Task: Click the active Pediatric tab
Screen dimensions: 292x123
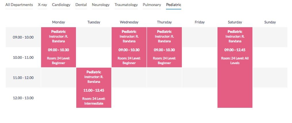Action: pos(173,5)
